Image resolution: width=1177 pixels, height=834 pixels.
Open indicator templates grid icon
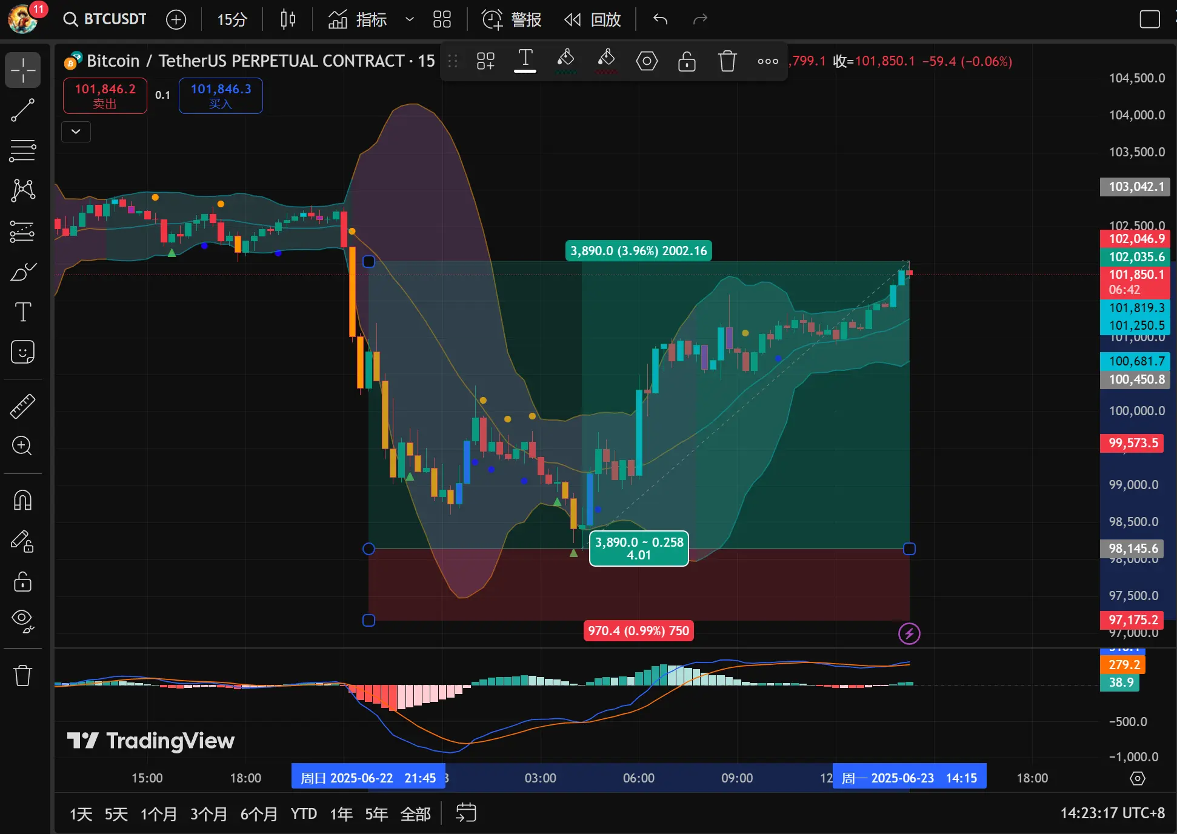[442, 19]
